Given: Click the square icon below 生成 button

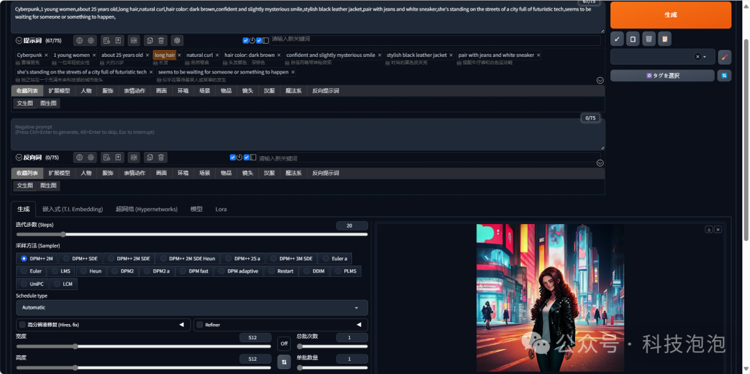Looking at the screenshot, I should pyautogui.click(x=633, y=39).
